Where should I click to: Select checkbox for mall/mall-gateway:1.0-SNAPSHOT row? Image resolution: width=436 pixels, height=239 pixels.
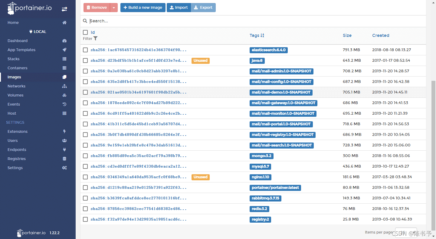coord(85,103)
